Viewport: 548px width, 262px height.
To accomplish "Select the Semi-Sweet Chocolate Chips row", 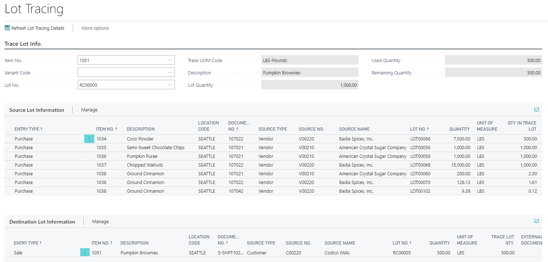I will click(272, 147).
